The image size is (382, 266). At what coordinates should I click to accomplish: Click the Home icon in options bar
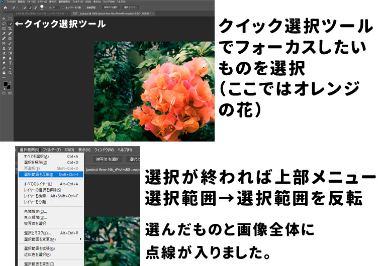[6, 8]
